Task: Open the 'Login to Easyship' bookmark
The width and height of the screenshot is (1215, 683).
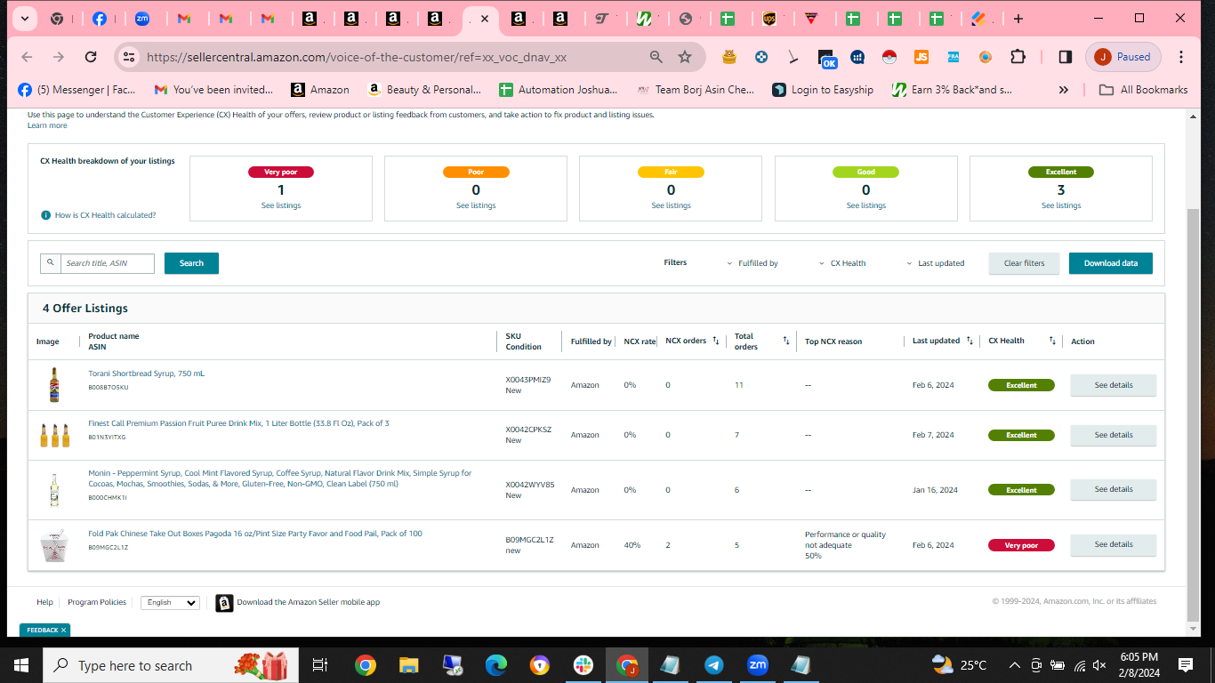Action: pyautogui.click(x=824, y=90)
